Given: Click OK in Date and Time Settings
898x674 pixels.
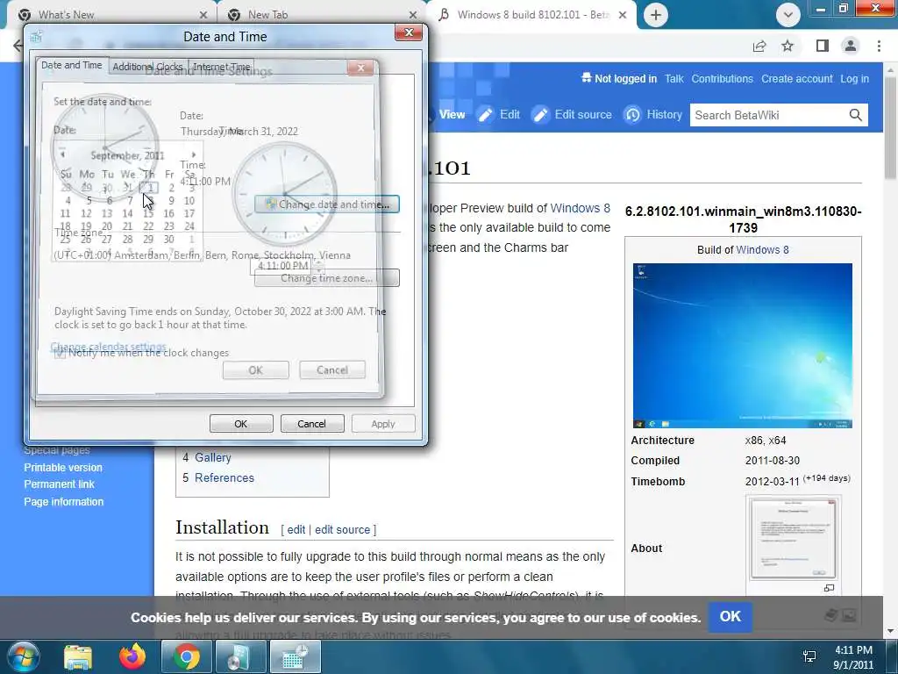Looking at the screenshot, I should coord(255,370).
